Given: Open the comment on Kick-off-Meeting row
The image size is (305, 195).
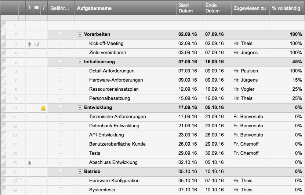Looking at the screenshot, I should [x=36, y=44].
